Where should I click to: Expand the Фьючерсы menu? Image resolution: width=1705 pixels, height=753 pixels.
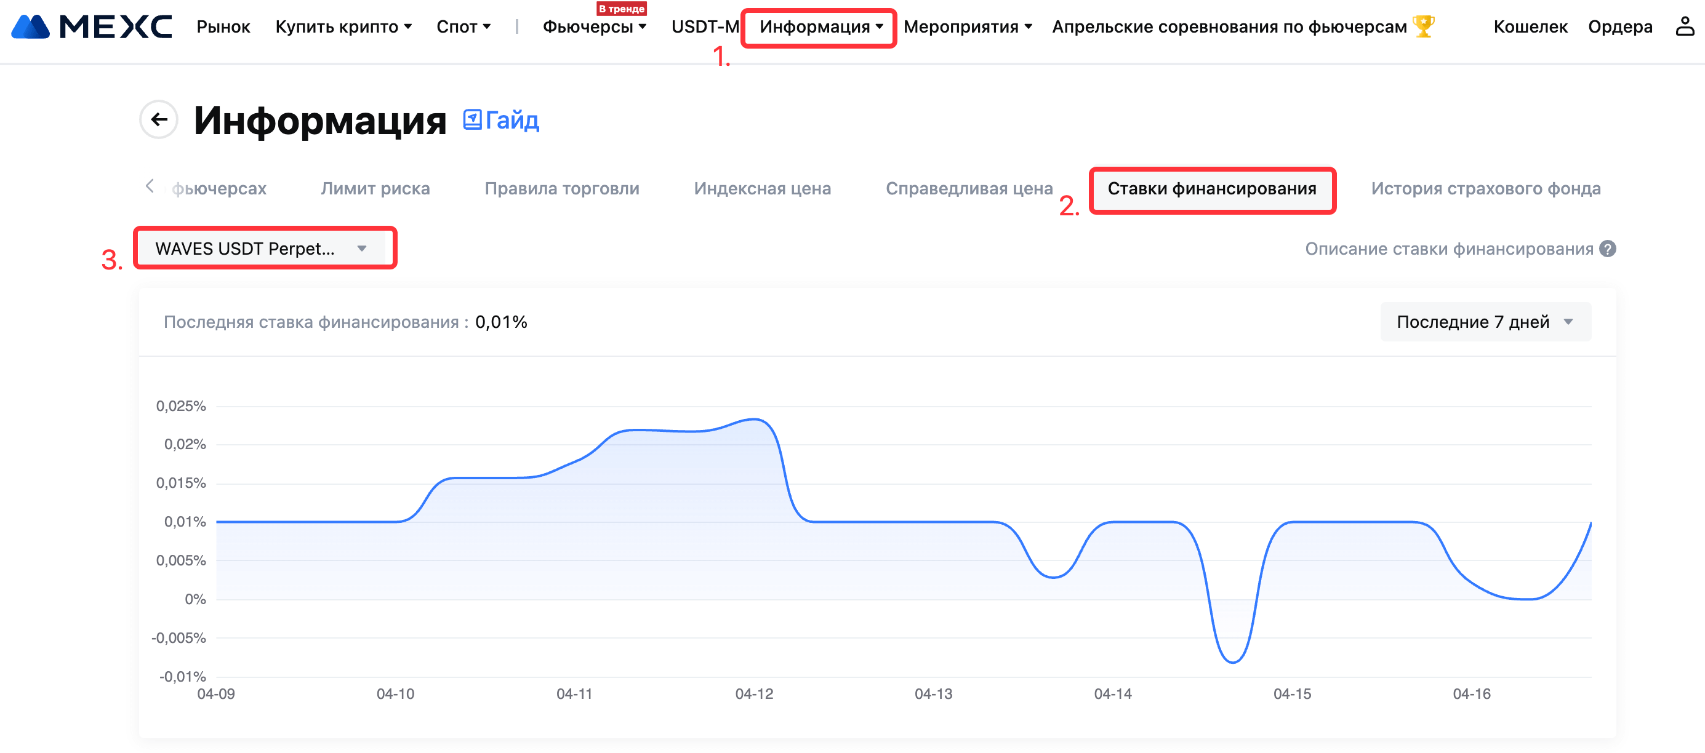coord(594,27)
